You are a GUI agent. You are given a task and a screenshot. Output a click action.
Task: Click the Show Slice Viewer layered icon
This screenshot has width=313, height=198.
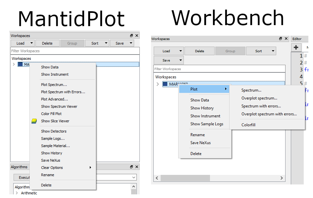34,121
